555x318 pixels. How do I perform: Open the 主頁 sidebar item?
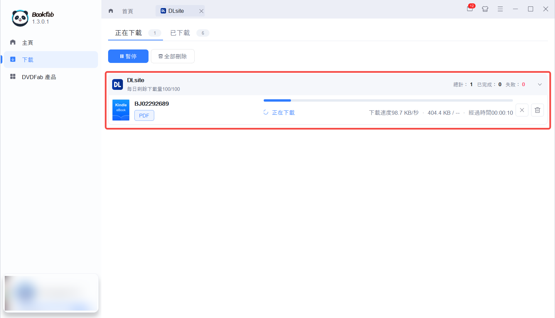coord(51,42)
